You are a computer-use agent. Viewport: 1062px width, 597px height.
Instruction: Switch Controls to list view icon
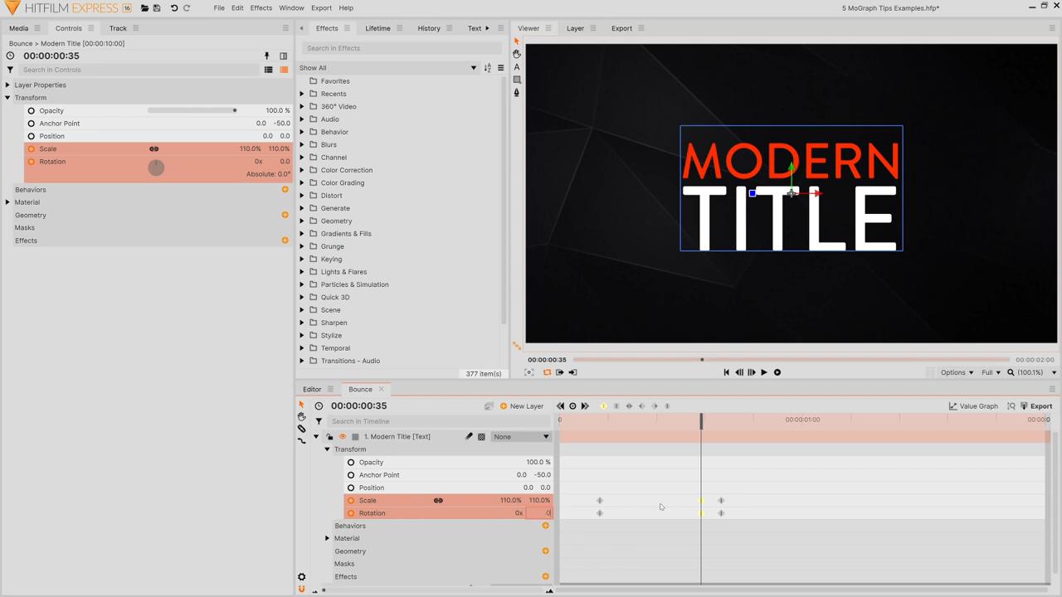[x=268, y=70]
